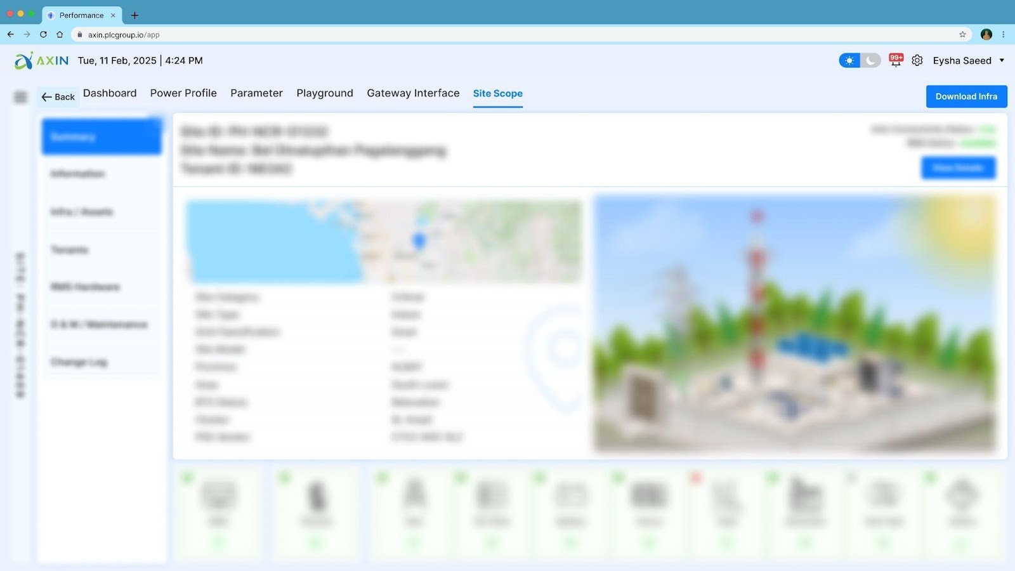Screen dimensions: 1015x571
Task: Click the browser back arrow icon
Action: click(x=11, y=35)
